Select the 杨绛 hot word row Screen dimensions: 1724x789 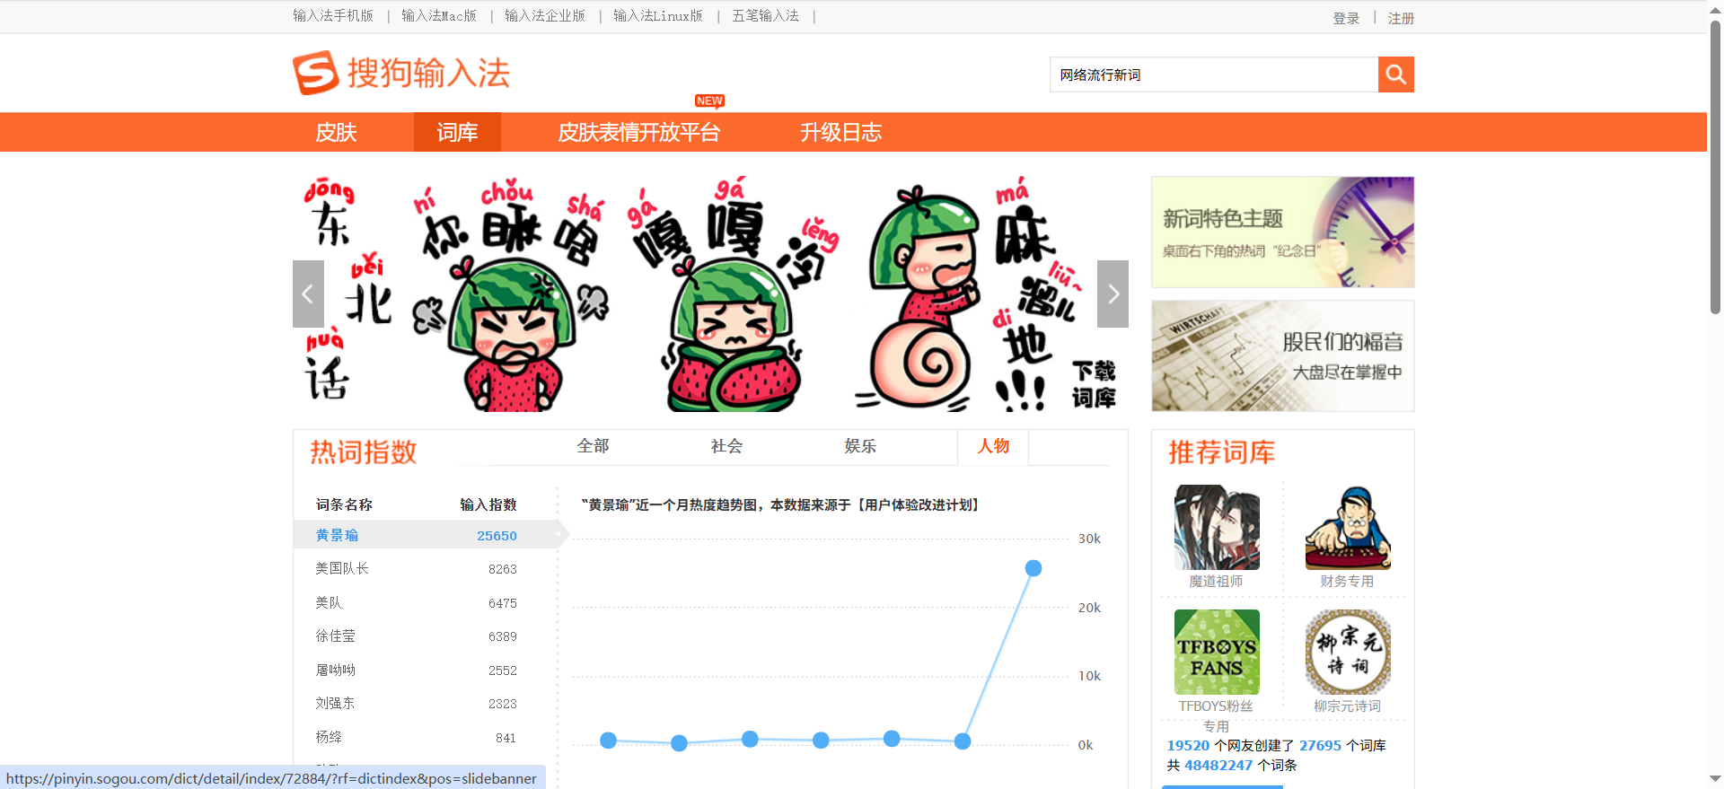click(427, 737)
